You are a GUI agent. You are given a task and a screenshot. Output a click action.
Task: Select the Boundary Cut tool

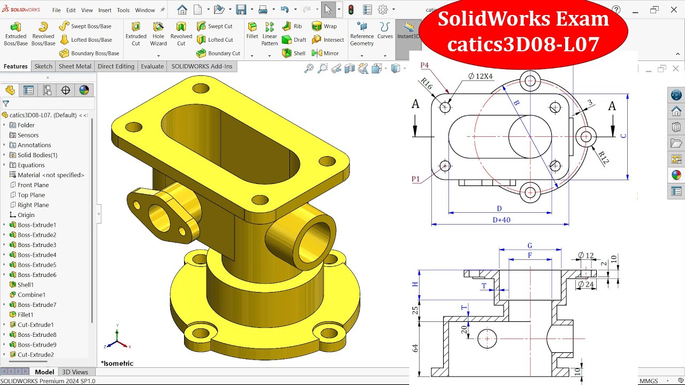point(218,53)
